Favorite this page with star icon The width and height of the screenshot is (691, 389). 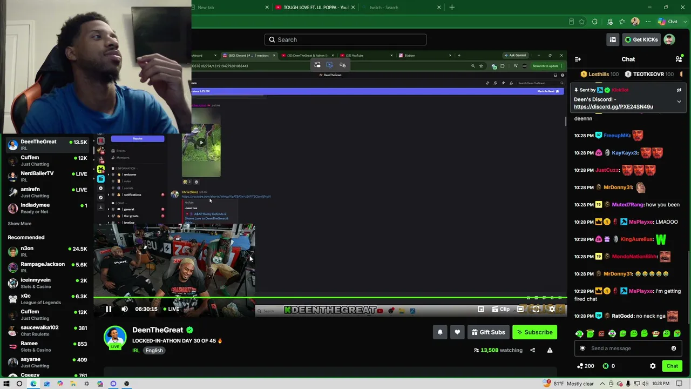tap(581, 22)
